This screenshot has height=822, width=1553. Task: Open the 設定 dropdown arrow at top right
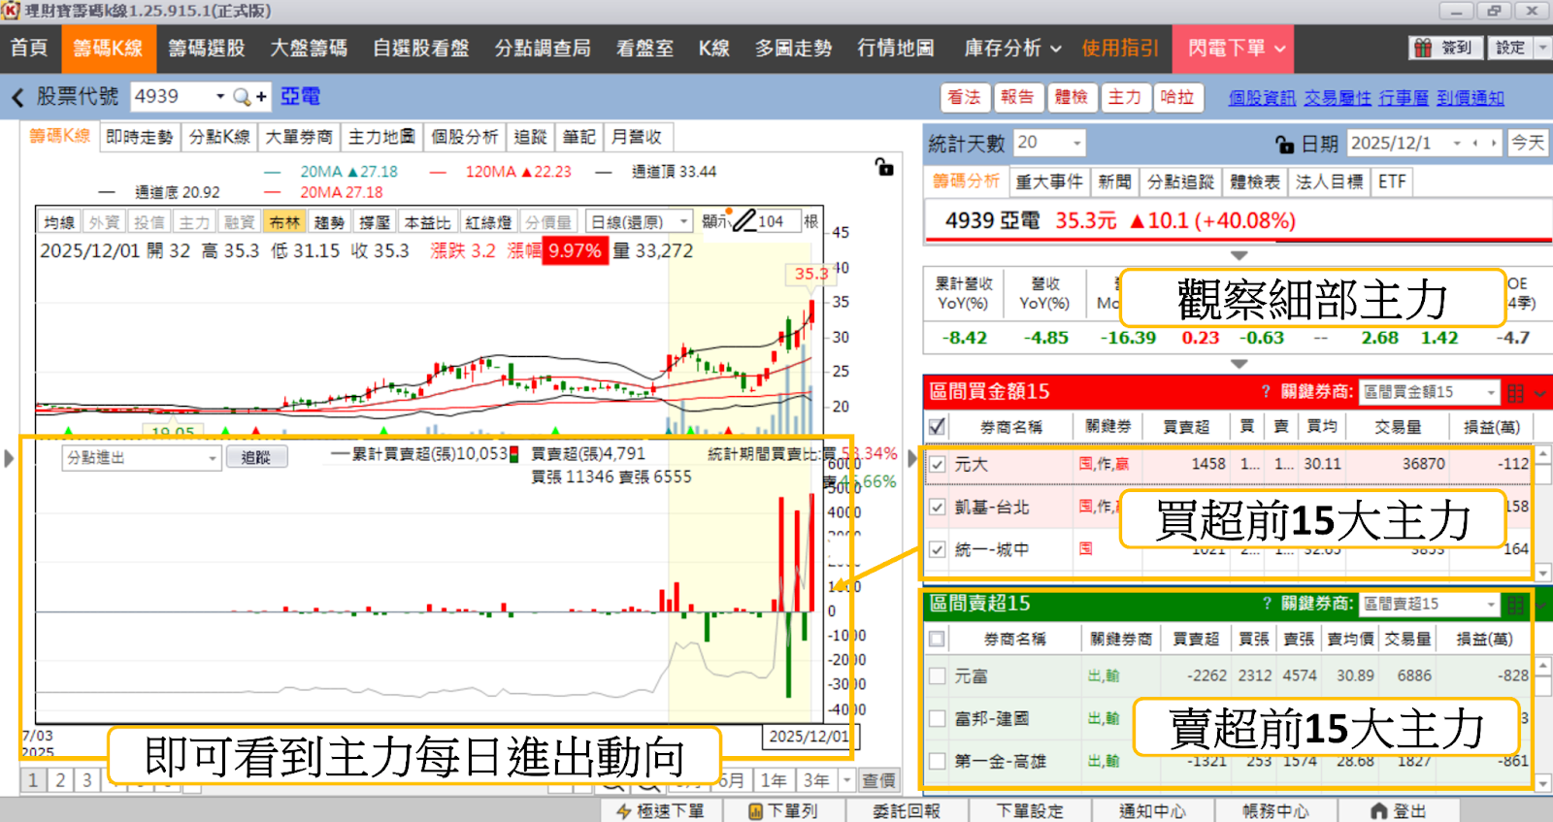click(x=1542, y=48)
